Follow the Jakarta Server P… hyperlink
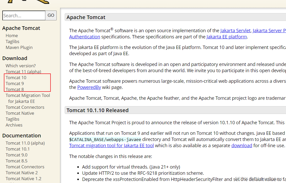 click(x=269, y=30)
